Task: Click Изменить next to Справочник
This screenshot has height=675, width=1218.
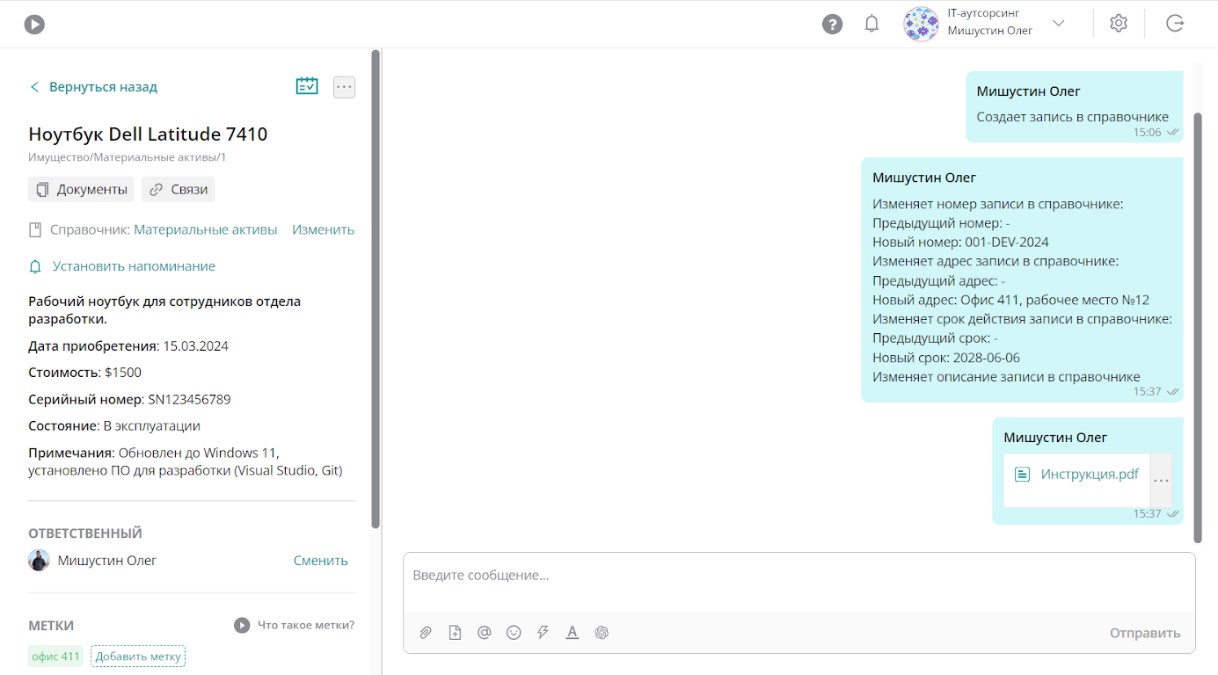Action: pyautogui.click(x=323, y=229)
